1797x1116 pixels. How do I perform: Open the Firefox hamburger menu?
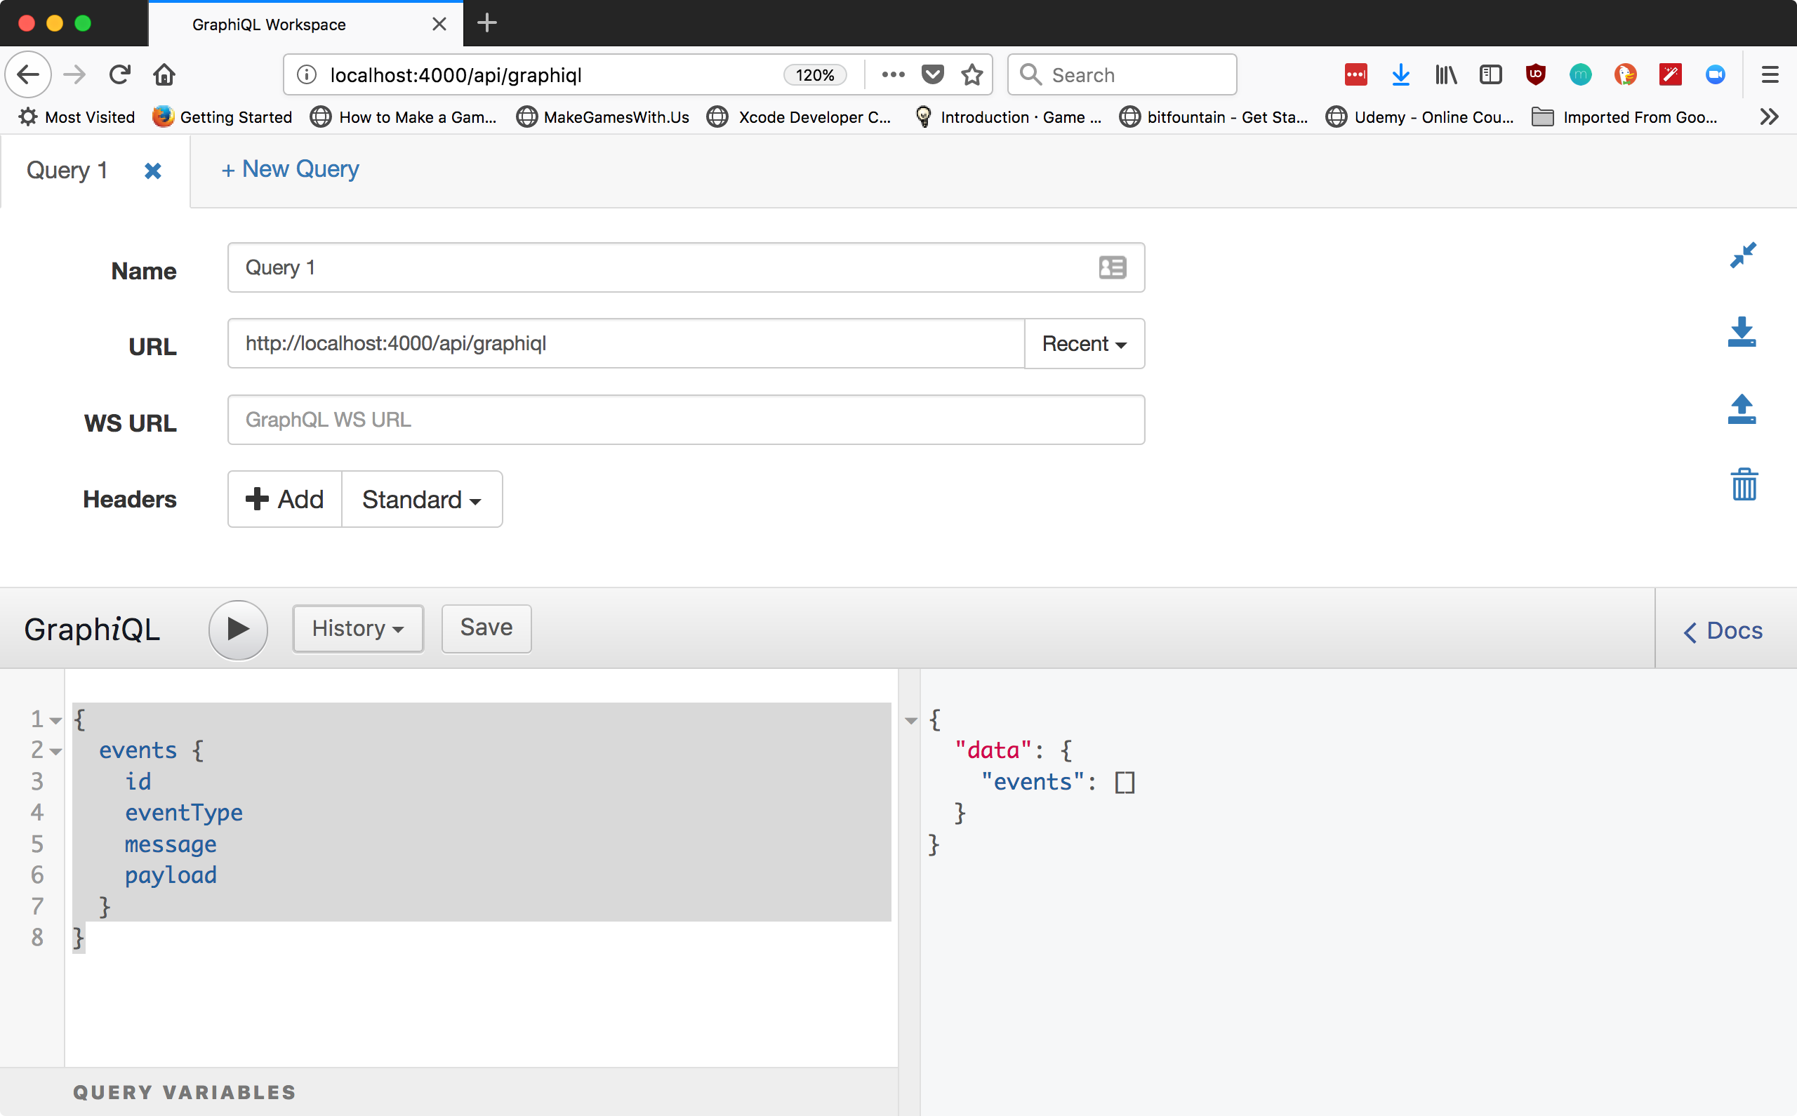1770,74
